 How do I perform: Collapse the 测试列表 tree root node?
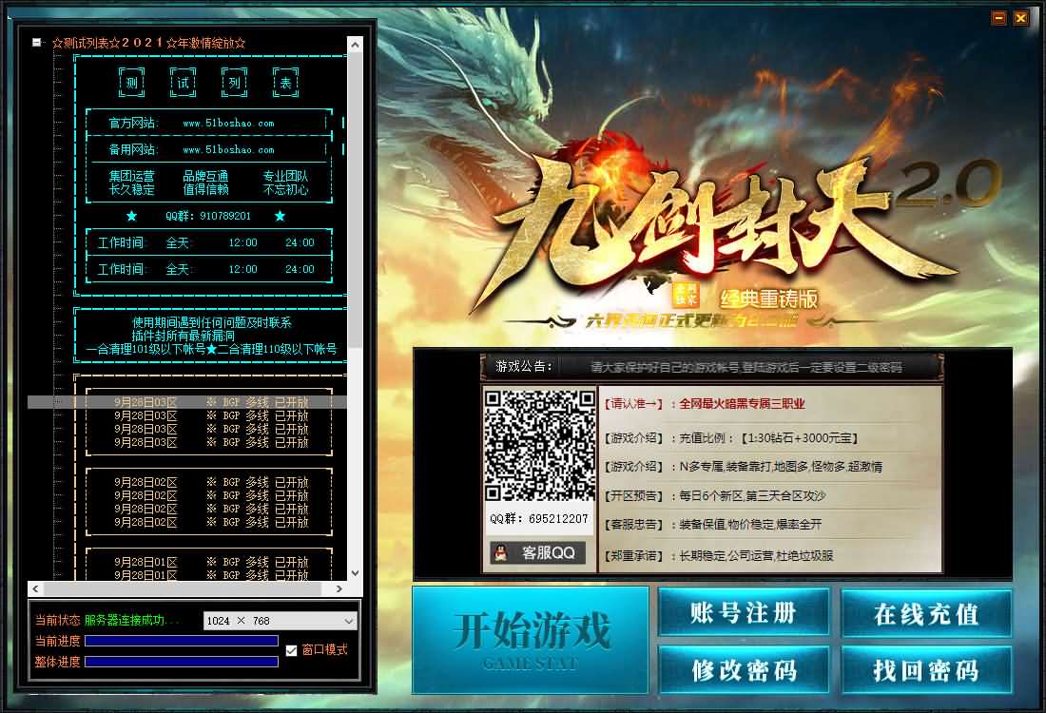(x=36, y=43)
